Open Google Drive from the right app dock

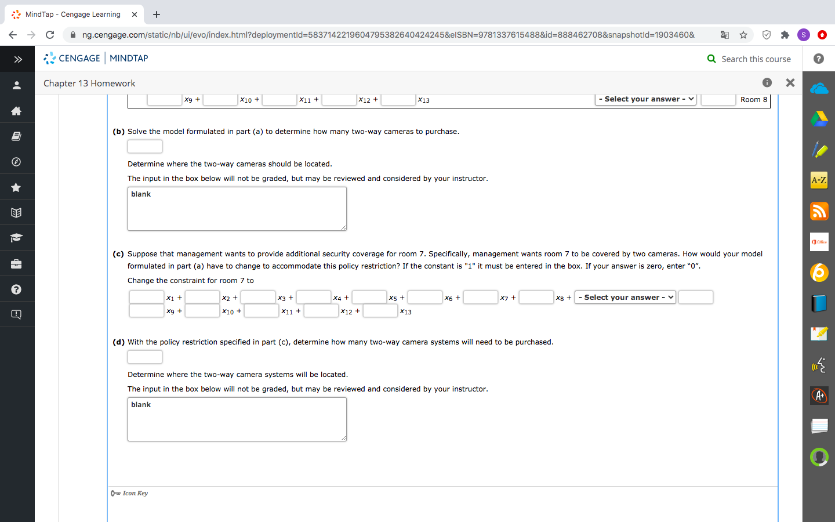click(819, 118)
